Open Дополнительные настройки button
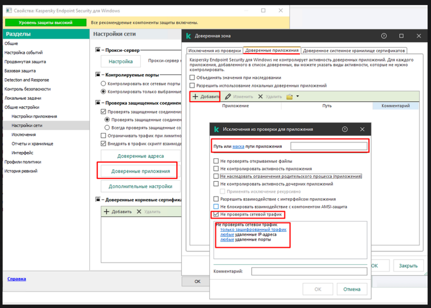Image resolution: width=431 pixels, height=308 pixels. (x=141, y=186)
